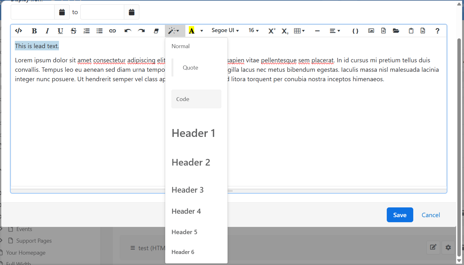This screenshot has width=464, height=265.
Task: Cancel editing with the Cancel link
Action: coord(431,215)
